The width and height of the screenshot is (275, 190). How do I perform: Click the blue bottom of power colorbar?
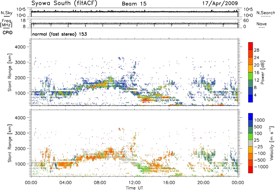pyautogui.click(x=251, y=98)
